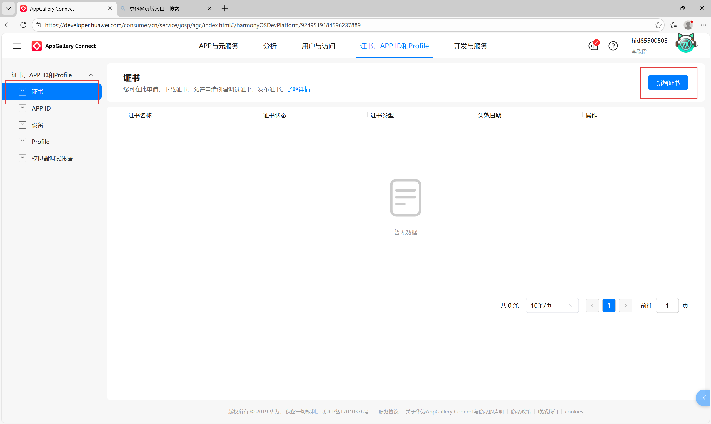This screenshot has width=711, height=424.
Task: Click the go-to page number input field
Action: pyautogui.click(x=667, y=305)
